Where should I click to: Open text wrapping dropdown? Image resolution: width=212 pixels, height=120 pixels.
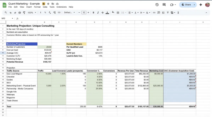pyautogui.click(x=142, y=13)
